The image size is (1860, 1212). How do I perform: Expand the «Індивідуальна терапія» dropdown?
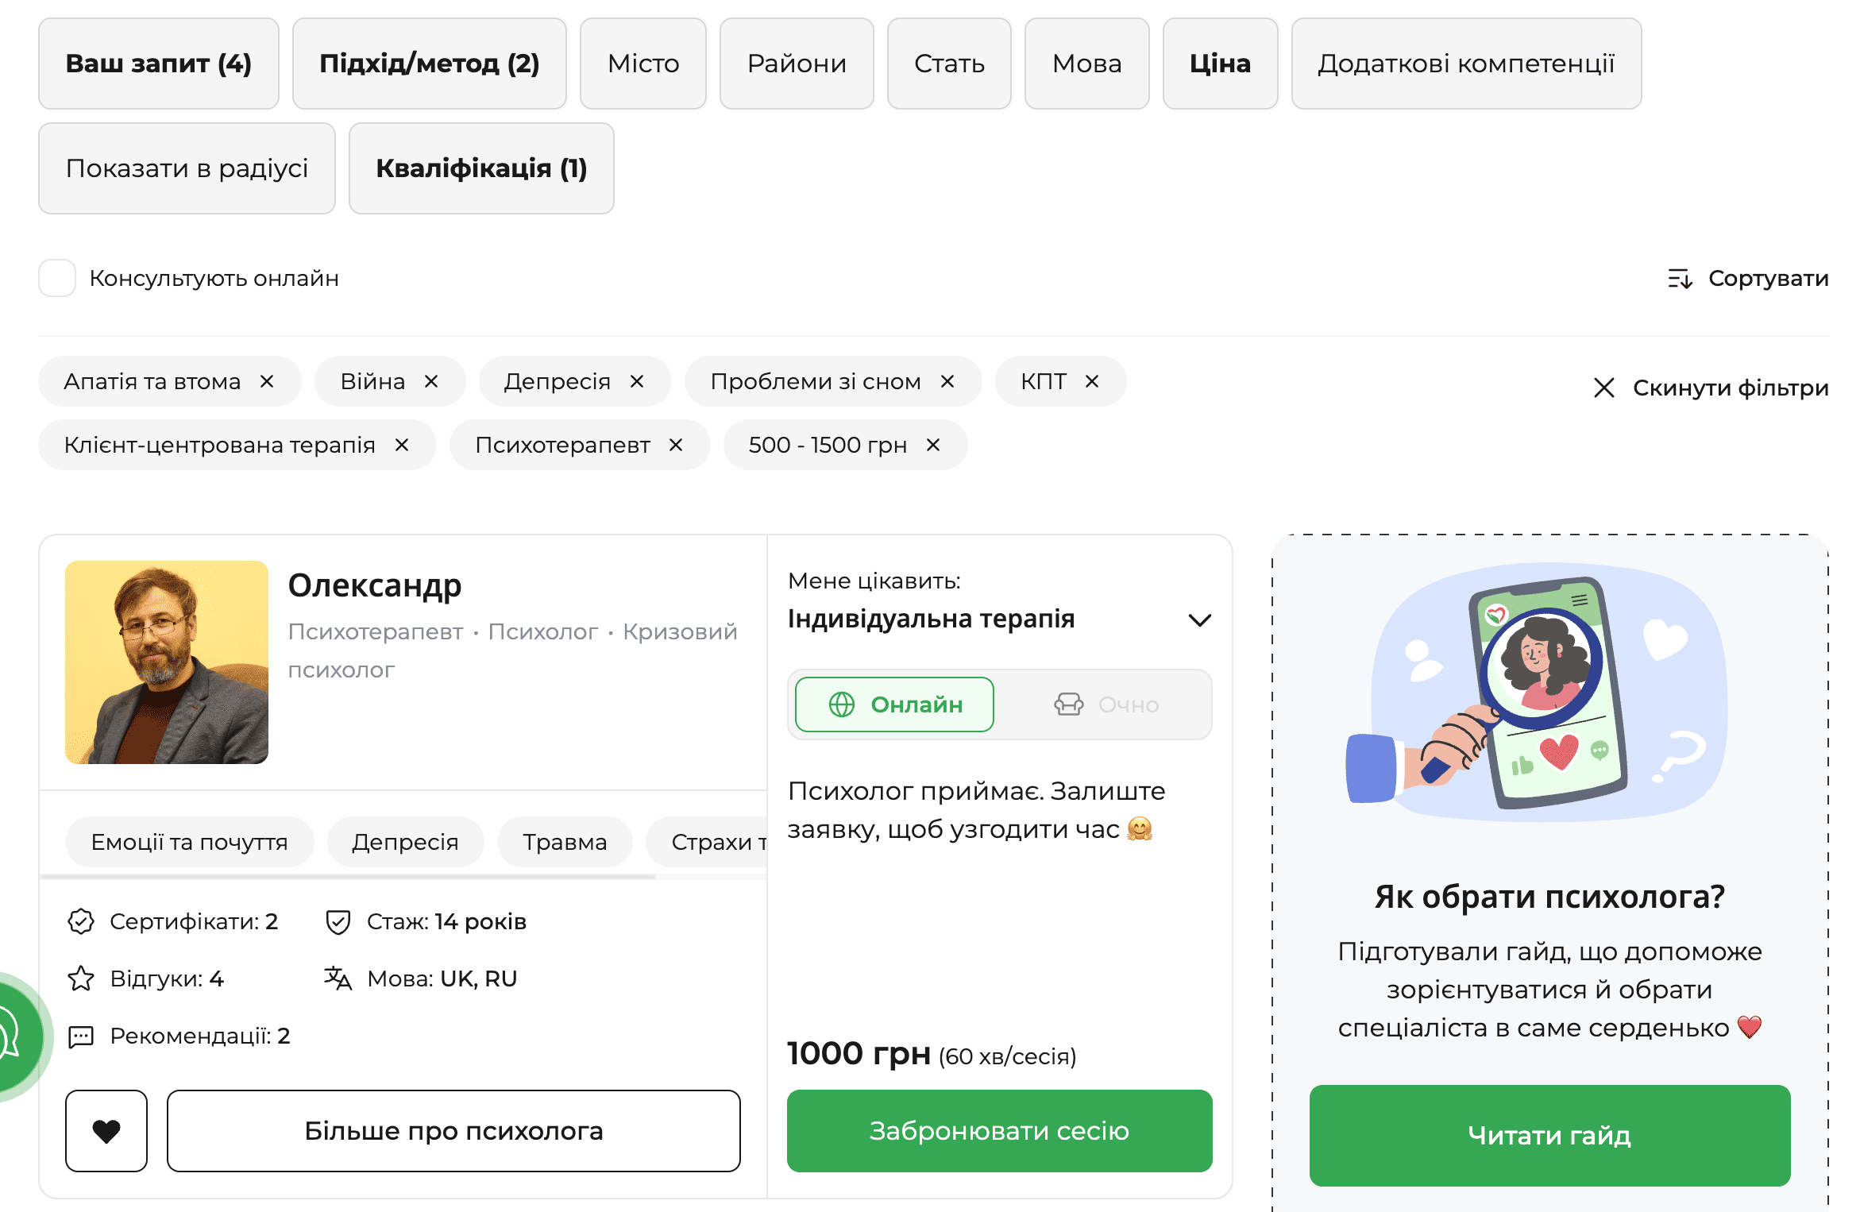[1201, 620]
